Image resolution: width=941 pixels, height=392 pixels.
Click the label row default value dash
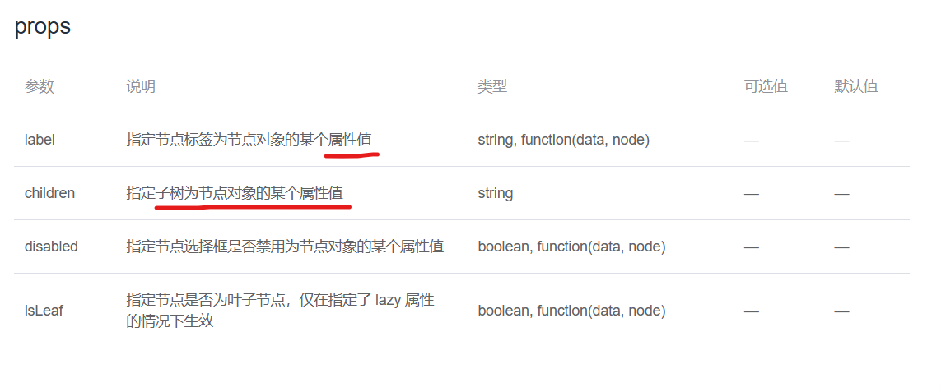[841, 141]
